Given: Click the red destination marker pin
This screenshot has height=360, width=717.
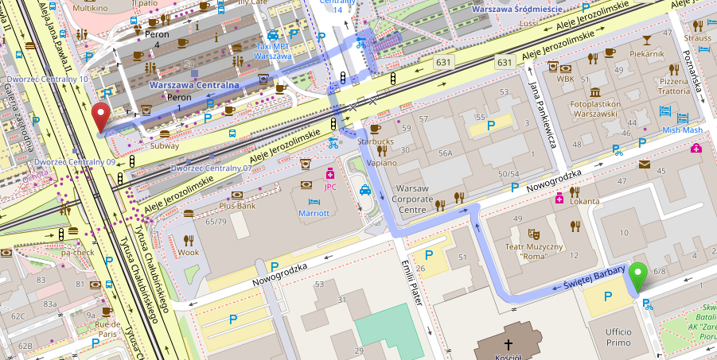Looking at the screenshot, I should pyautogui.click(x=100, y=118).
